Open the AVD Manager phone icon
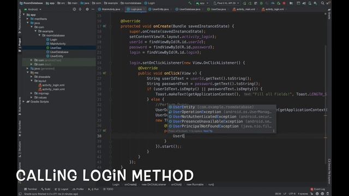Screen dimensions: 349x196 (x=310, y=3)
